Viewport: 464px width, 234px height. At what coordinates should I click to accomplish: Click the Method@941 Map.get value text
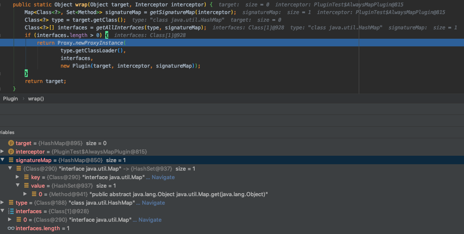point(179,194)
